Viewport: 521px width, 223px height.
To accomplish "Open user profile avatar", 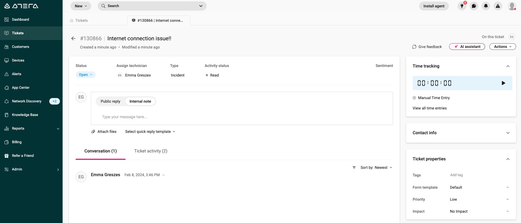I will 512,6.
